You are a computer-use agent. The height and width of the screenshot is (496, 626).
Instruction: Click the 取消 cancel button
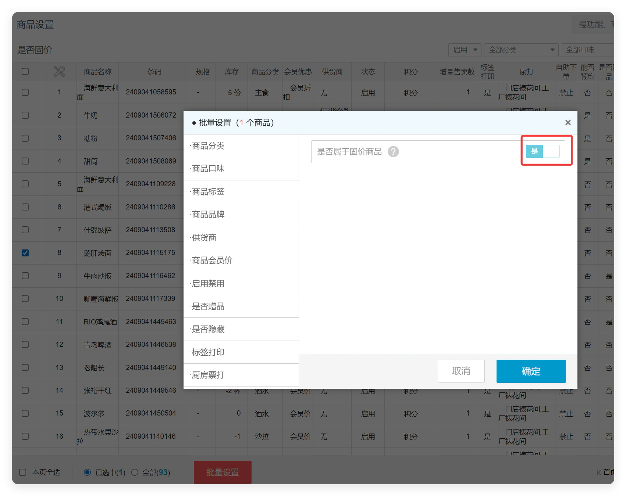[x=461, y=371]
